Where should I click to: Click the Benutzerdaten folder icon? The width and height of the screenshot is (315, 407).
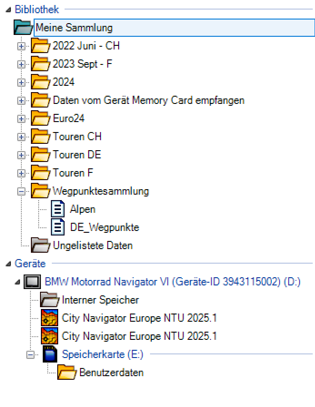[67, 373]
